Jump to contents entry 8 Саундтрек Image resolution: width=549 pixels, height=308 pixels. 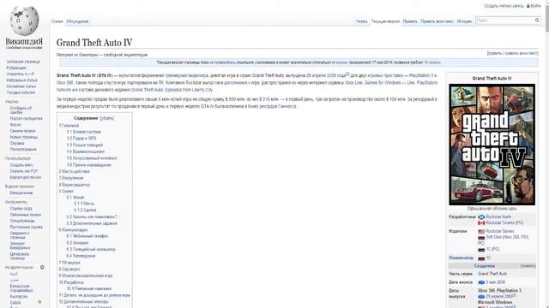click(69, 269)
